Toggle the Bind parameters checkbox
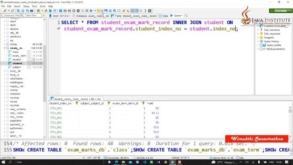Viewport: 293px width, 165px height. (261, 49)
